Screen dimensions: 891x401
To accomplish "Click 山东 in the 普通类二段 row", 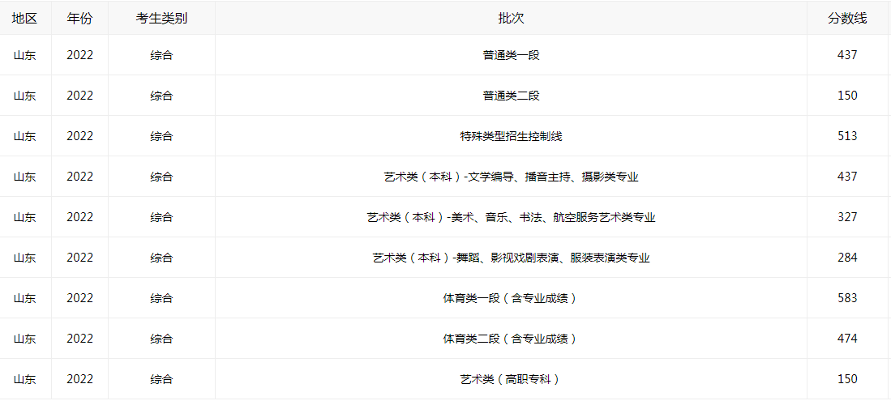I will (x=24, y=96).
